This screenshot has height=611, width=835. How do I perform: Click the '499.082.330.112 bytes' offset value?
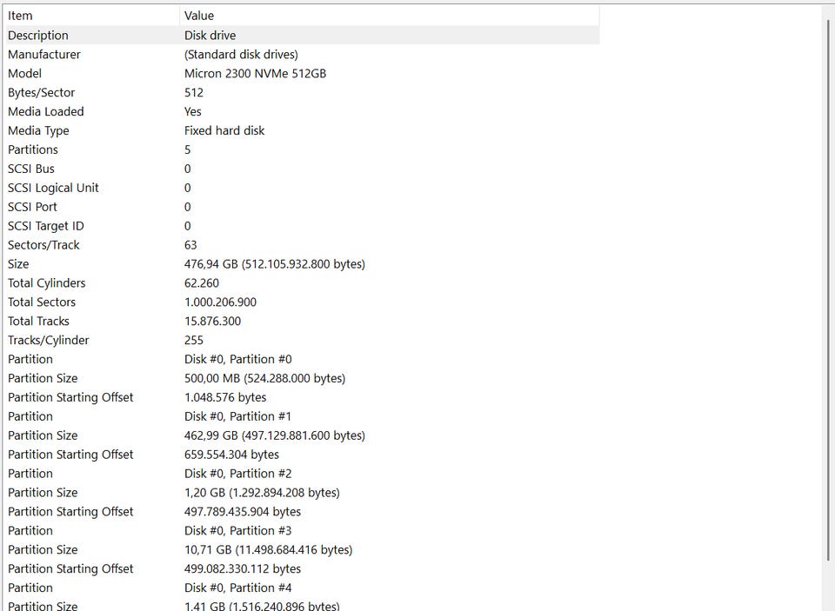243,569
